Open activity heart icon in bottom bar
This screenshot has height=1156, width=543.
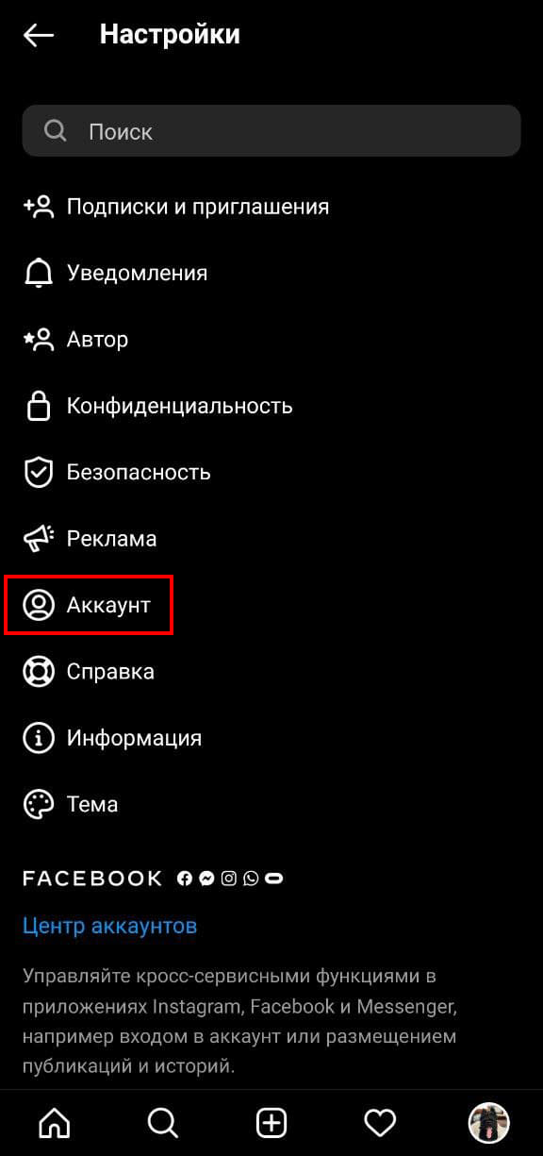(380, 1123)
